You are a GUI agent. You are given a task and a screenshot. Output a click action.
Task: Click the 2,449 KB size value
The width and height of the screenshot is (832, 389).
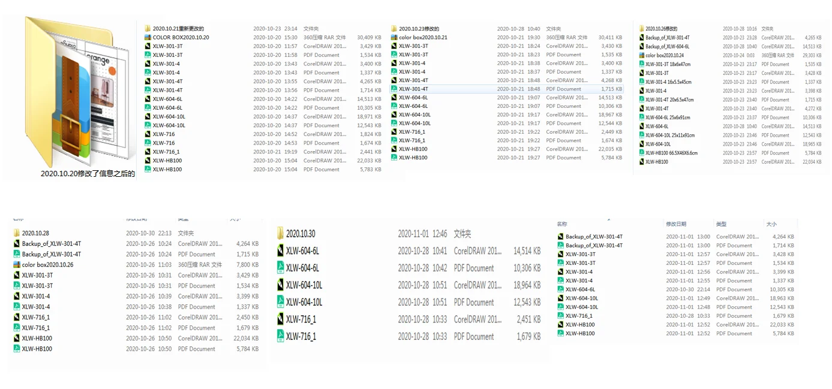[612, 132]
